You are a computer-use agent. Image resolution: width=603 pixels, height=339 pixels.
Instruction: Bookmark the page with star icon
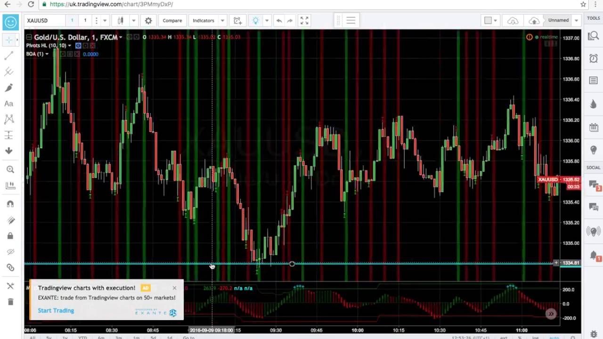tap(583, 4)
